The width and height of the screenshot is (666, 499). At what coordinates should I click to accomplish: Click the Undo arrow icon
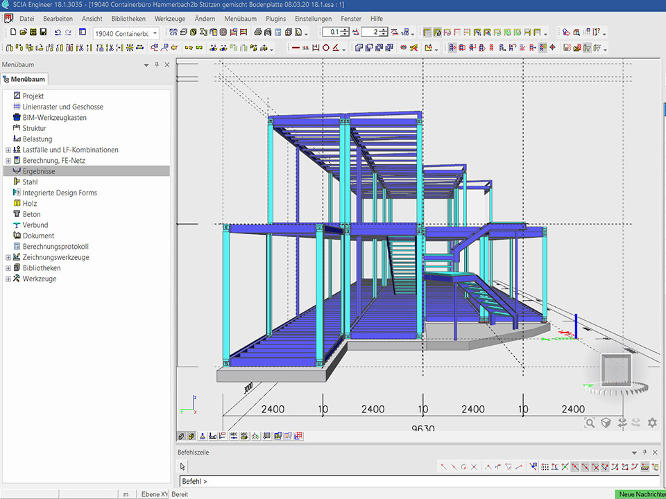tap(58, 33)
